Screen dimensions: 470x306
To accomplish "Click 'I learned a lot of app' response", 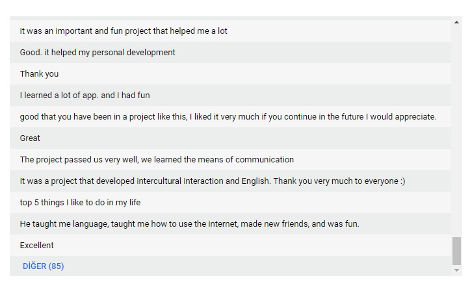I will click(85, 95).
